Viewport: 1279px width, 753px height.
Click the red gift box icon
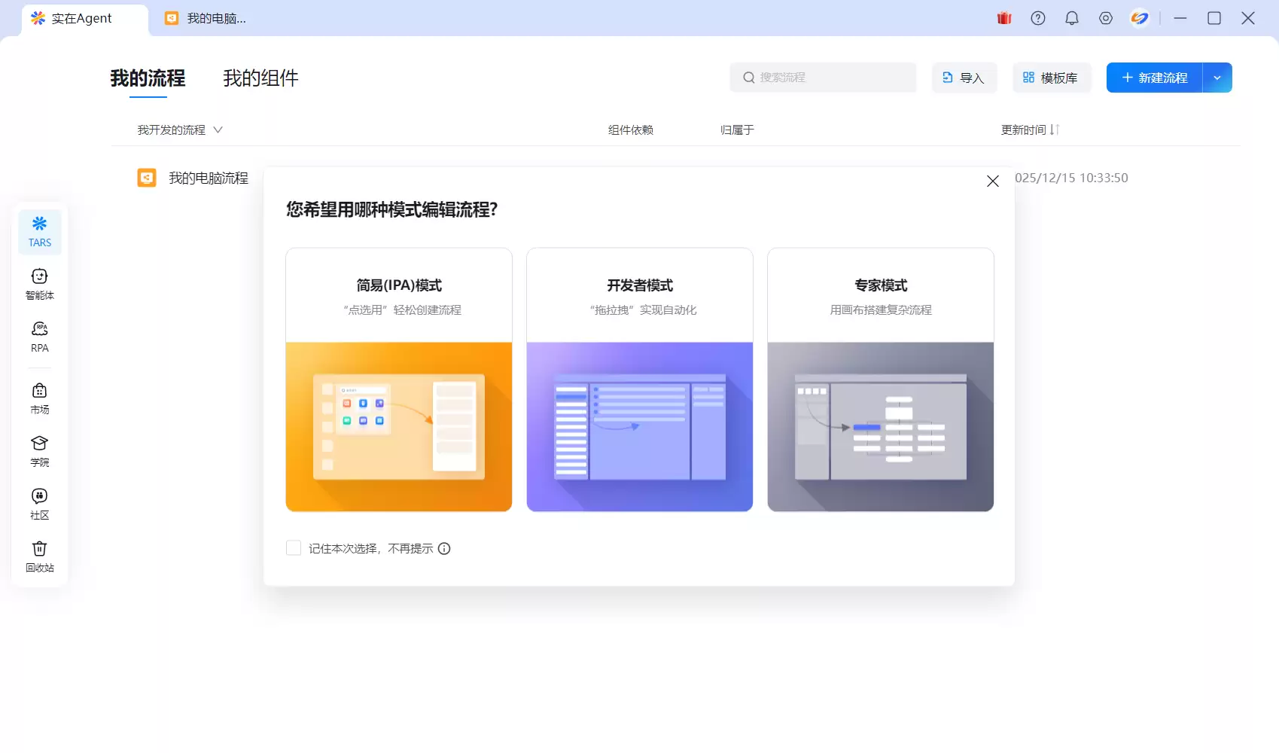(1004, 18)
